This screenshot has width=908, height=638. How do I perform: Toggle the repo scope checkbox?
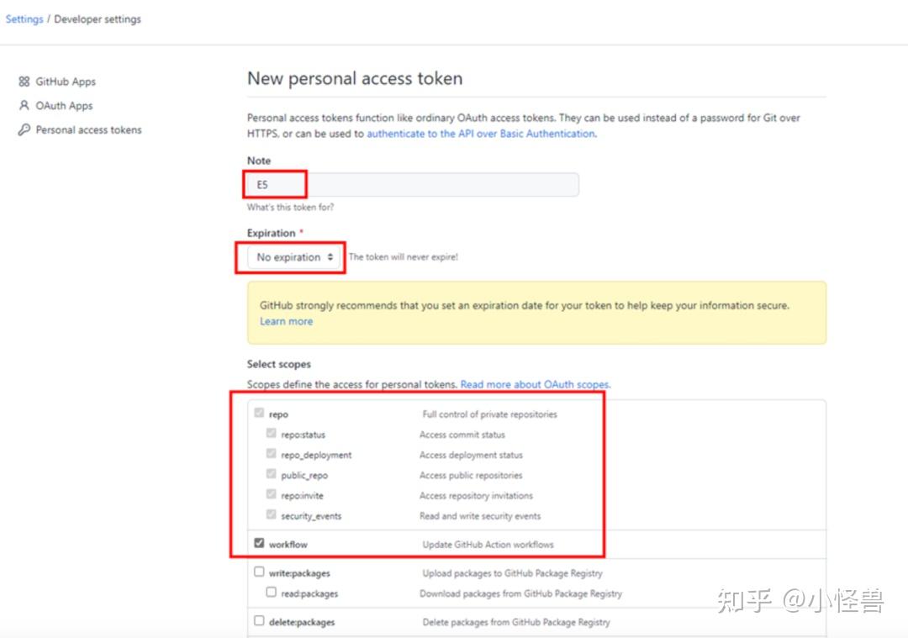pos(259,414)
